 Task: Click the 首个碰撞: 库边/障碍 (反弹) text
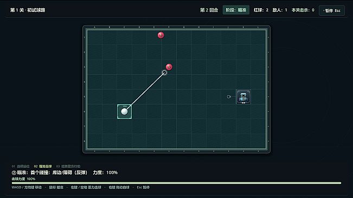(59, 173)
